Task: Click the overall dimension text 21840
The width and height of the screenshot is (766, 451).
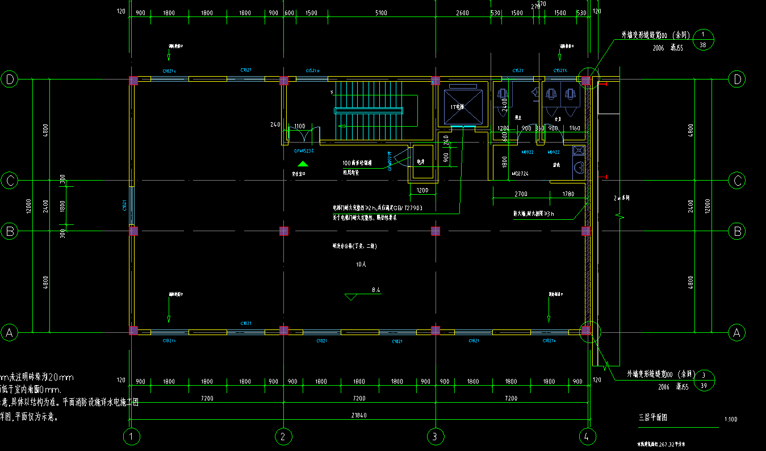Action: tap(359, 415)
